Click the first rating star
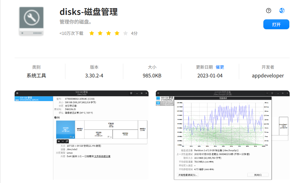295x183 pixels. (92, 34)
